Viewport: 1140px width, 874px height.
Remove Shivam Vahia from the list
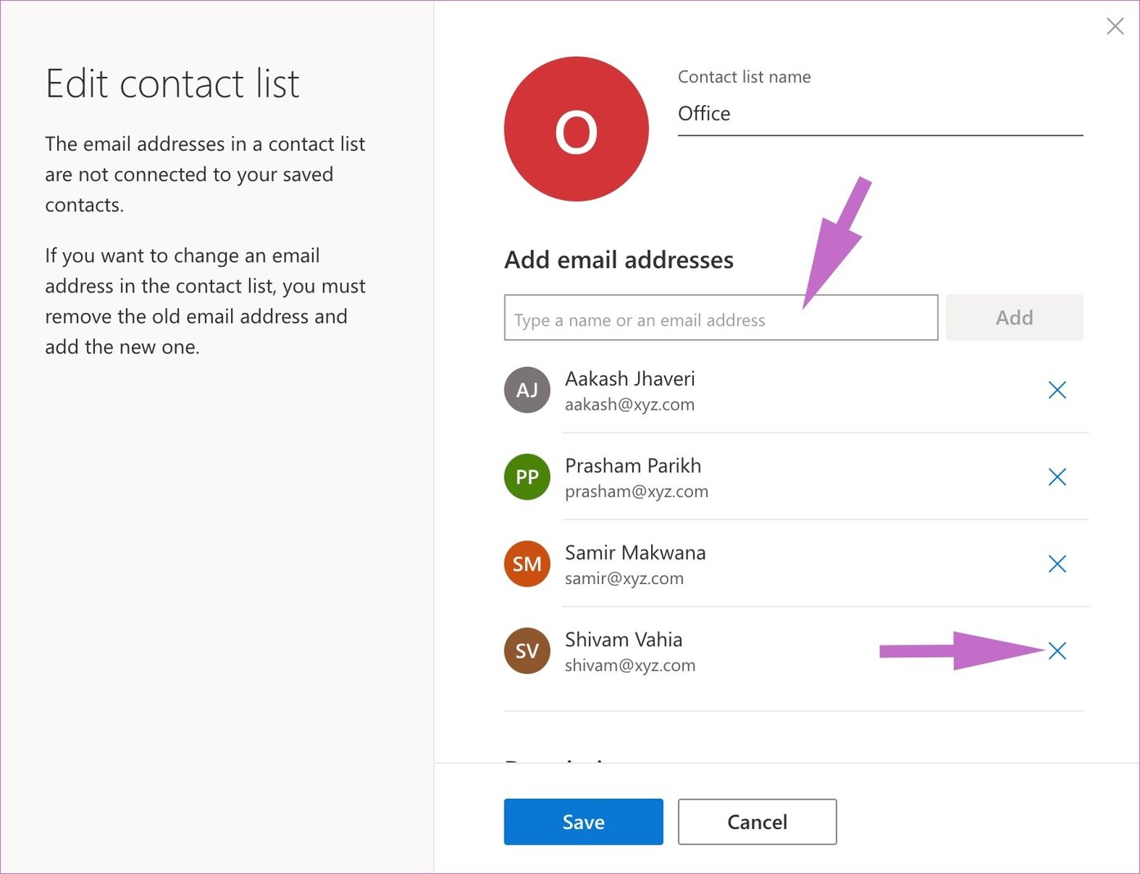tap(1057, 650)
